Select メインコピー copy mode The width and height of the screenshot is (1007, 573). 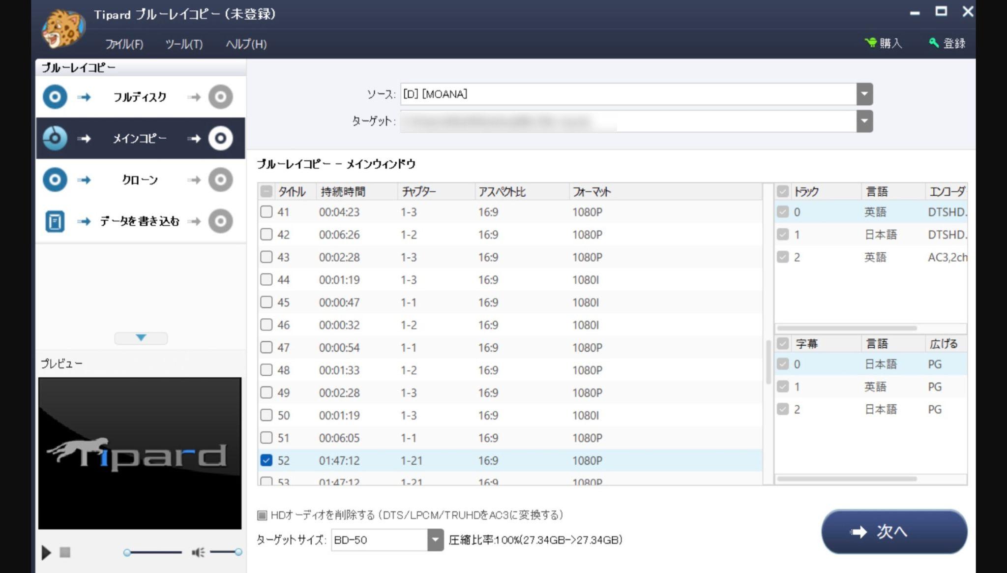click(140, 138)
